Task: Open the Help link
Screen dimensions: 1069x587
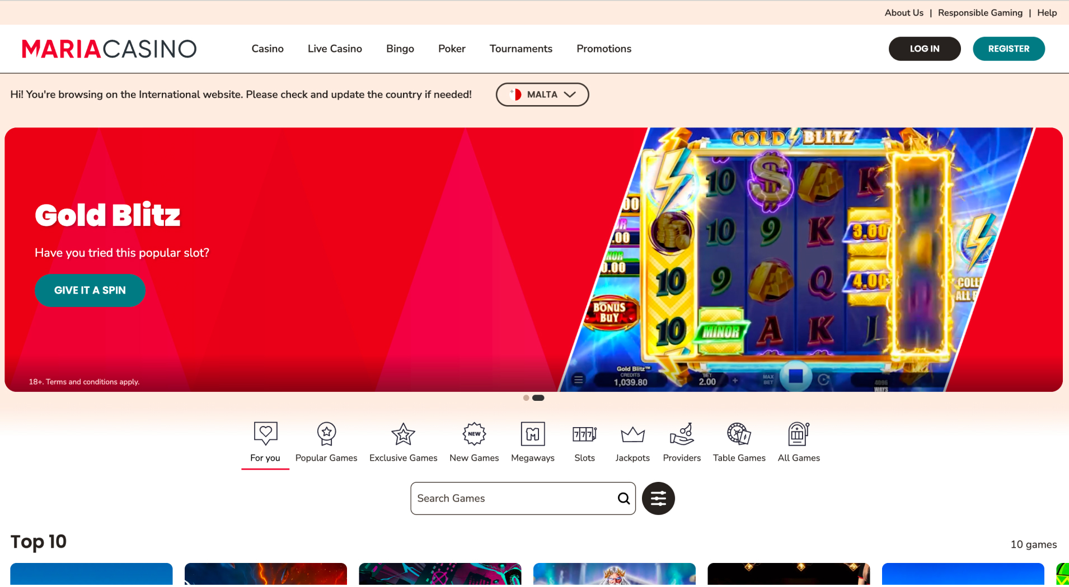Action: coord(1047,12)
